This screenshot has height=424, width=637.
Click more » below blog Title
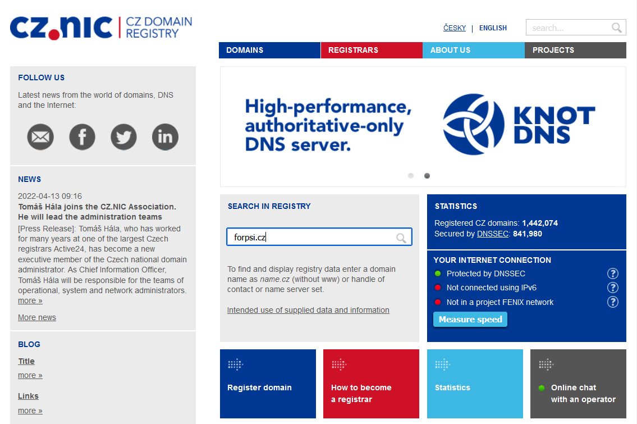[30, 375]
